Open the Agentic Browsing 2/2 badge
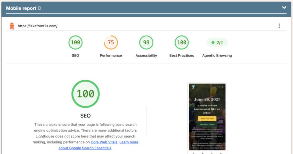 pos(217,43)
